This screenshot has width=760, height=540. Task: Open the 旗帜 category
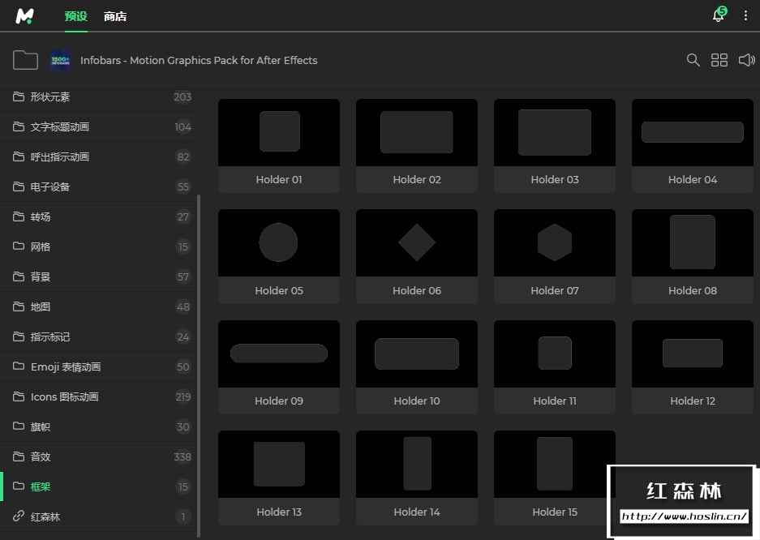(x=98, y=427)
